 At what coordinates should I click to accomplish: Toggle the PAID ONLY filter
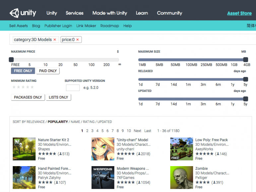click(x=48, y=71)
